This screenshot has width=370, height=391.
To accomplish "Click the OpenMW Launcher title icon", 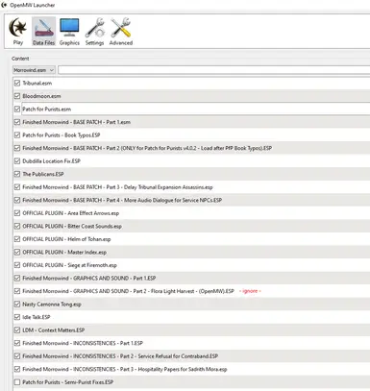I will pos(4,5).
